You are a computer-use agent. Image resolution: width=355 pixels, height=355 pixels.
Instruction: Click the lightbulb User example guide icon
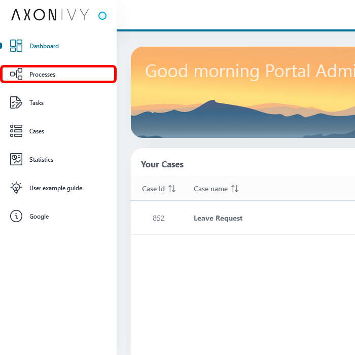[16, 188]
